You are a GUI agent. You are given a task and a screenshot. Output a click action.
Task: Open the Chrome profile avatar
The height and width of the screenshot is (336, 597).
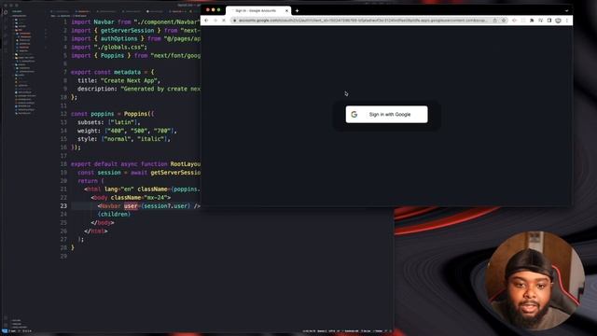(x=558, y=21)
